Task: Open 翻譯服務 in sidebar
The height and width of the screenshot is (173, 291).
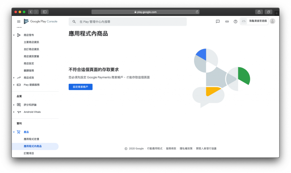Action: tap(29, 71)
